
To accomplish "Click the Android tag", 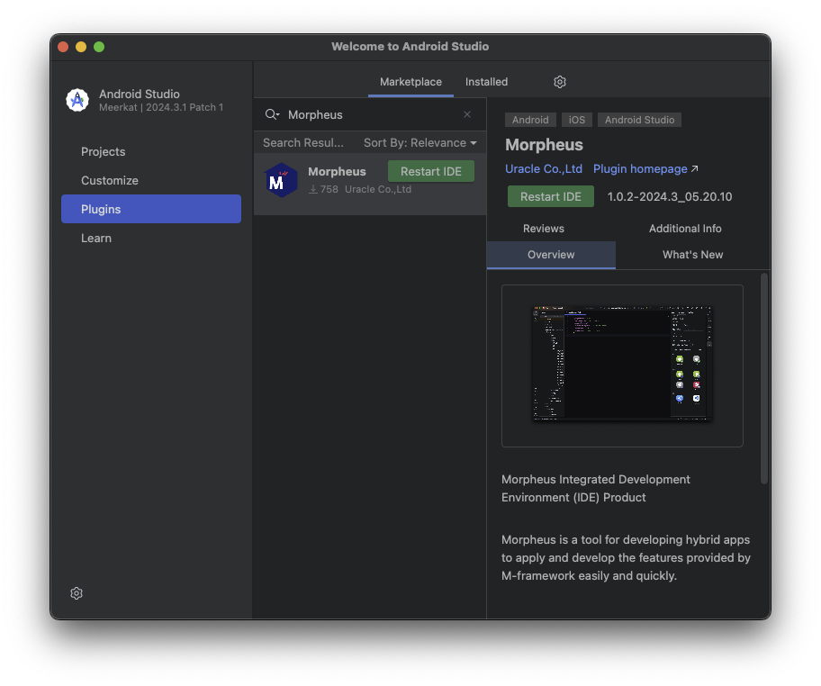I will tap(530, 120).
